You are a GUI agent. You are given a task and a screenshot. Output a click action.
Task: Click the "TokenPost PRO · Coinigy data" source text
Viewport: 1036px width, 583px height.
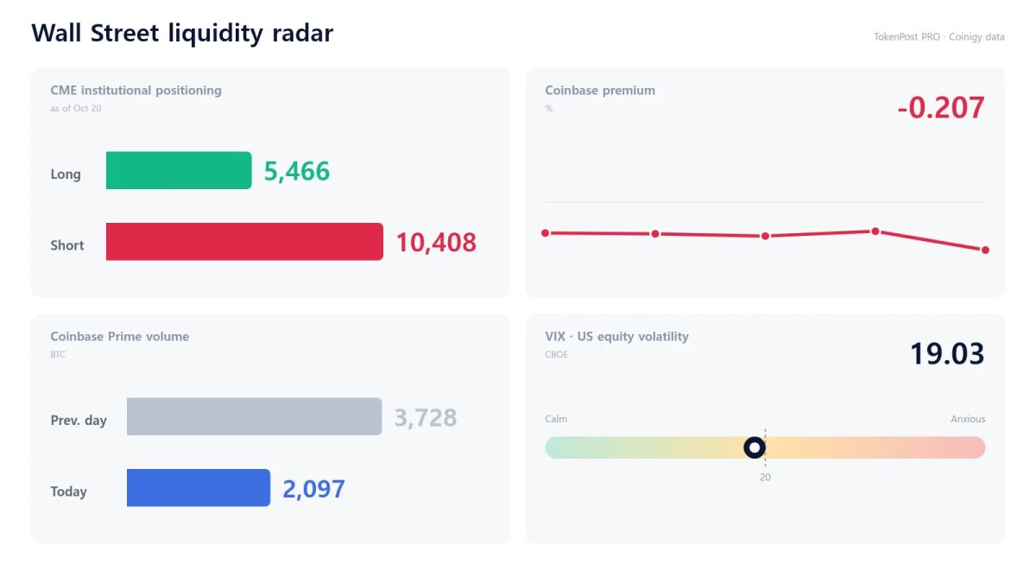(x=939, y=37)
